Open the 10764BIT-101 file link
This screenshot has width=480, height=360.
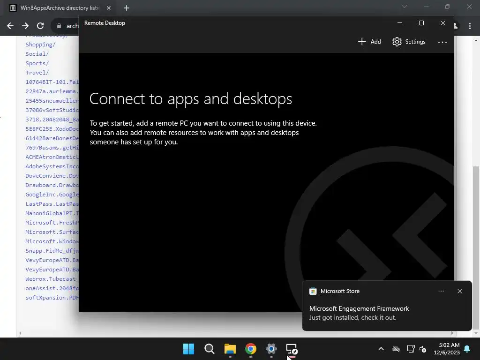(52, 82)
